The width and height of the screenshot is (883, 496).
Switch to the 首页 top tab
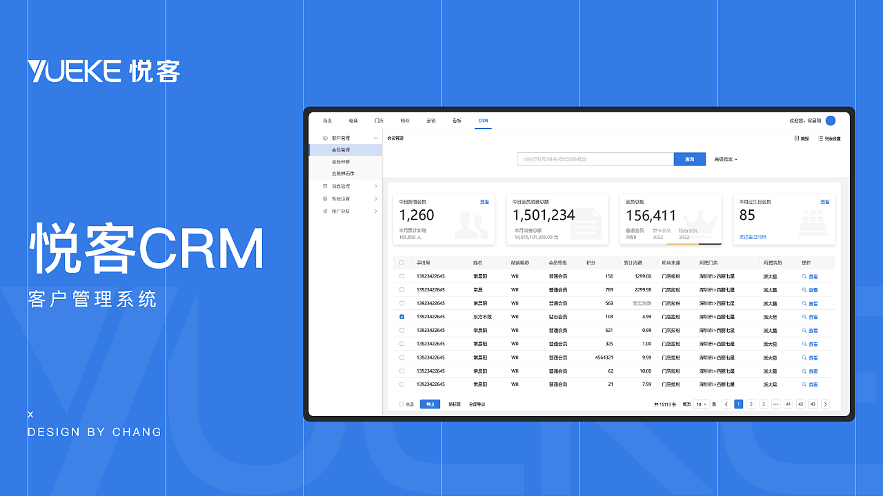[328, 121]
